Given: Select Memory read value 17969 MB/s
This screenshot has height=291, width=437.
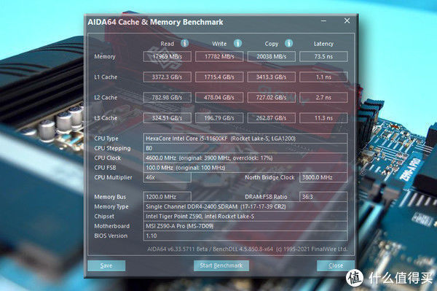Looking at the screenshot, I should click(168, 56).
